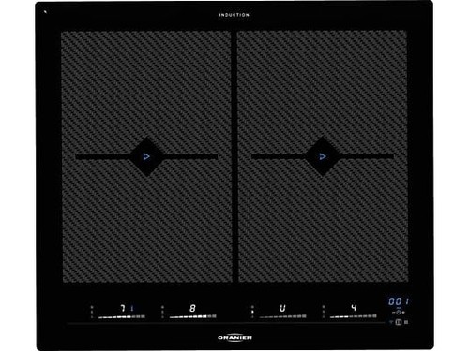Image resolution: width=469 pixels, height=351 pixels.
Task: Tap the power level display U
Action: pyautogui.click(x=282, y=308)
